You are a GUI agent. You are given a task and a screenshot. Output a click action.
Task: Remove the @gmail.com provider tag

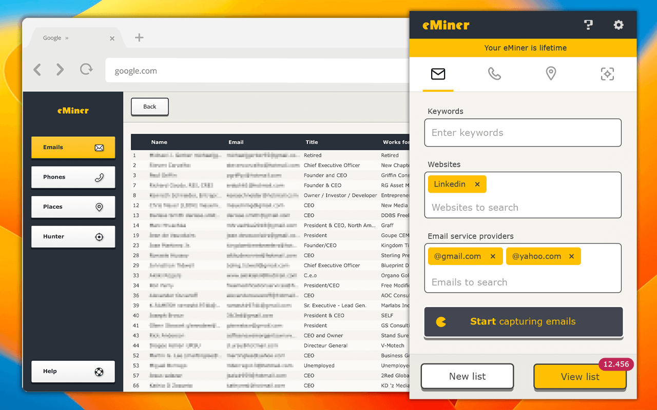coord(493,257)
